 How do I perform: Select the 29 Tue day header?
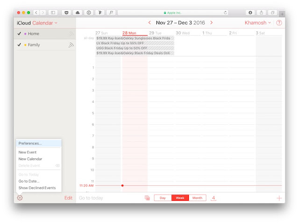(x=161, y=33)
